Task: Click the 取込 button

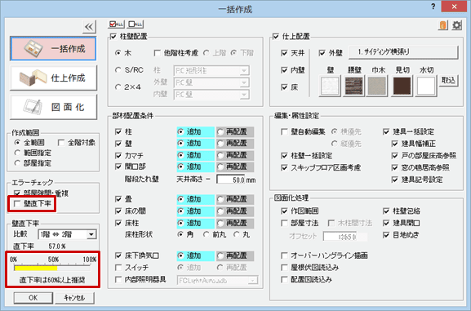Action: (x=448, y=81)
